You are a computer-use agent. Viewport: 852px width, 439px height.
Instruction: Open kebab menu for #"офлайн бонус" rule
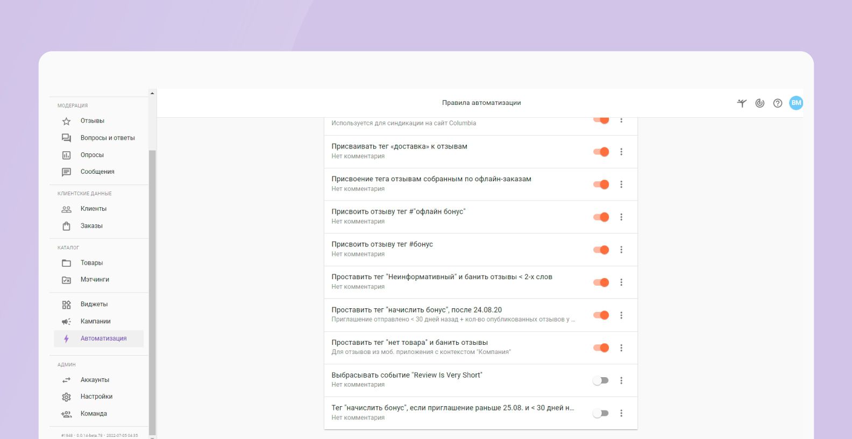coord(621,217)
